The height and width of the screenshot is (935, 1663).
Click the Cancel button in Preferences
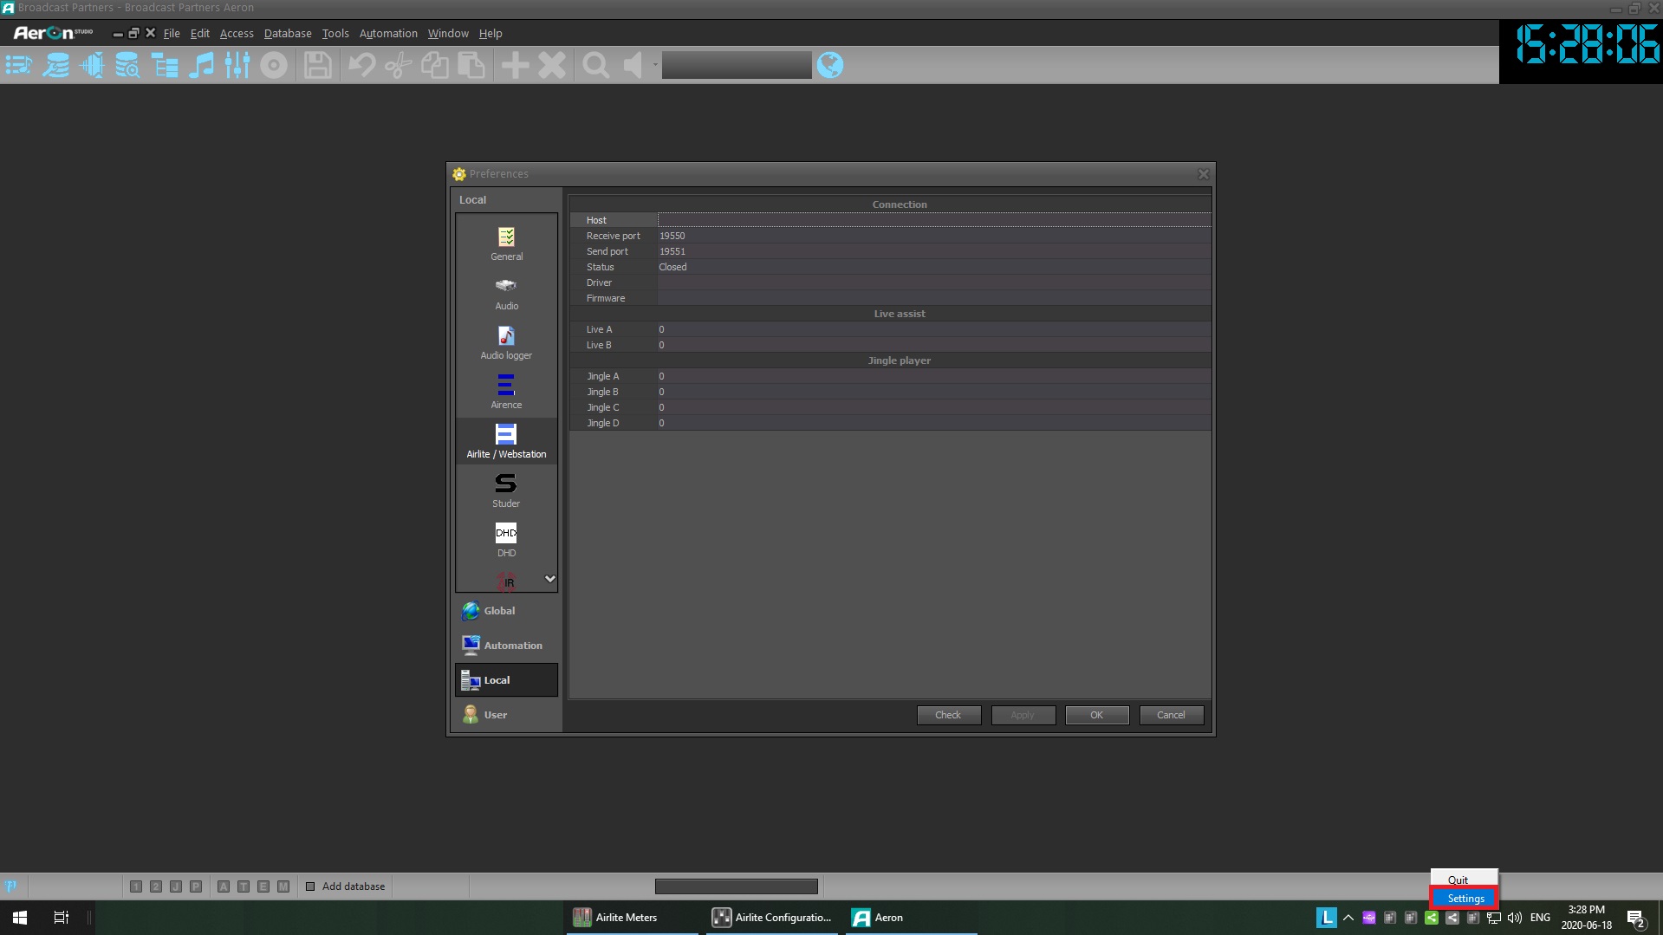click(x=1170, y=715)
